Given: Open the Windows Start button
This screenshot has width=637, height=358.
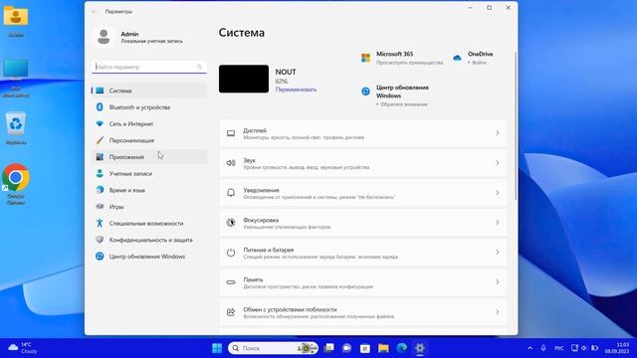Looking at the screenshot, I should (x=217, y=348).
